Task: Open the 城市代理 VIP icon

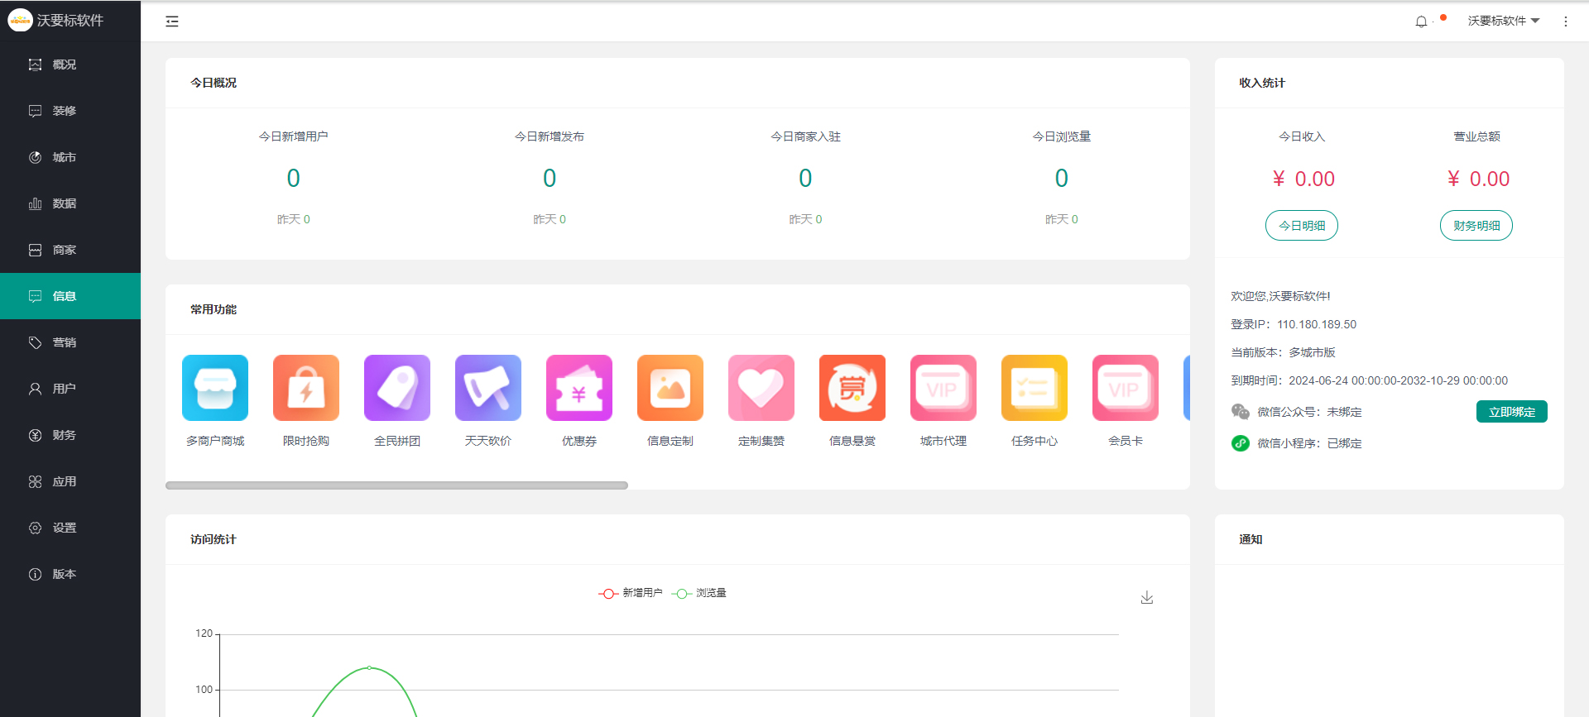Action: pos(943,388)
